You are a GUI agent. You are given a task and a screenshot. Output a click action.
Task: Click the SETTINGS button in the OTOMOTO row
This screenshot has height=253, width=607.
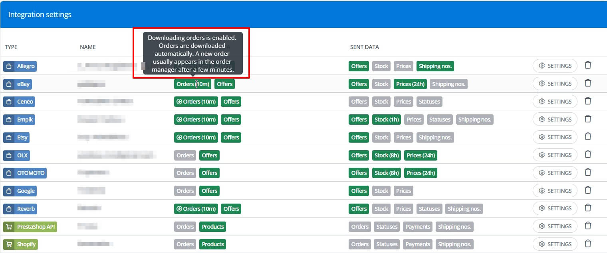555,173
